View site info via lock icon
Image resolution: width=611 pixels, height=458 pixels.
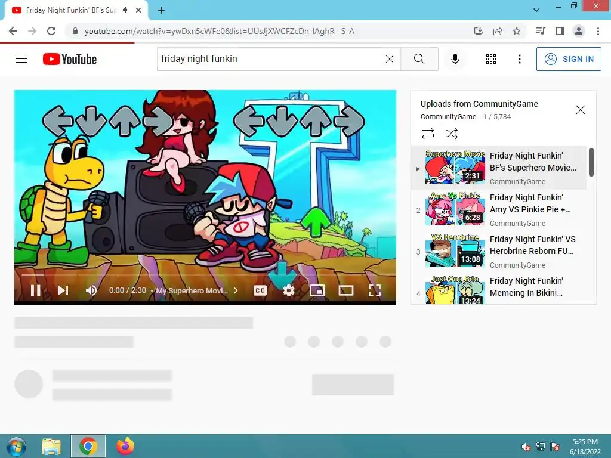coord(75,31)
